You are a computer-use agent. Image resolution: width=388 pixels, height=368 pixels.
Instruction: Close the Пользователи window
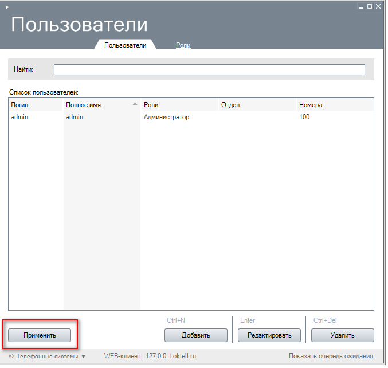379,6
